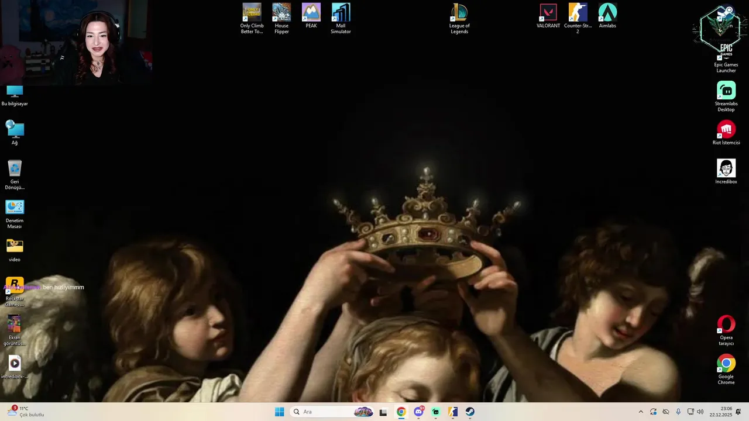Open the Denetim Masası control panel icon
This screenshot has width=749, height=421.
point(15,214)
